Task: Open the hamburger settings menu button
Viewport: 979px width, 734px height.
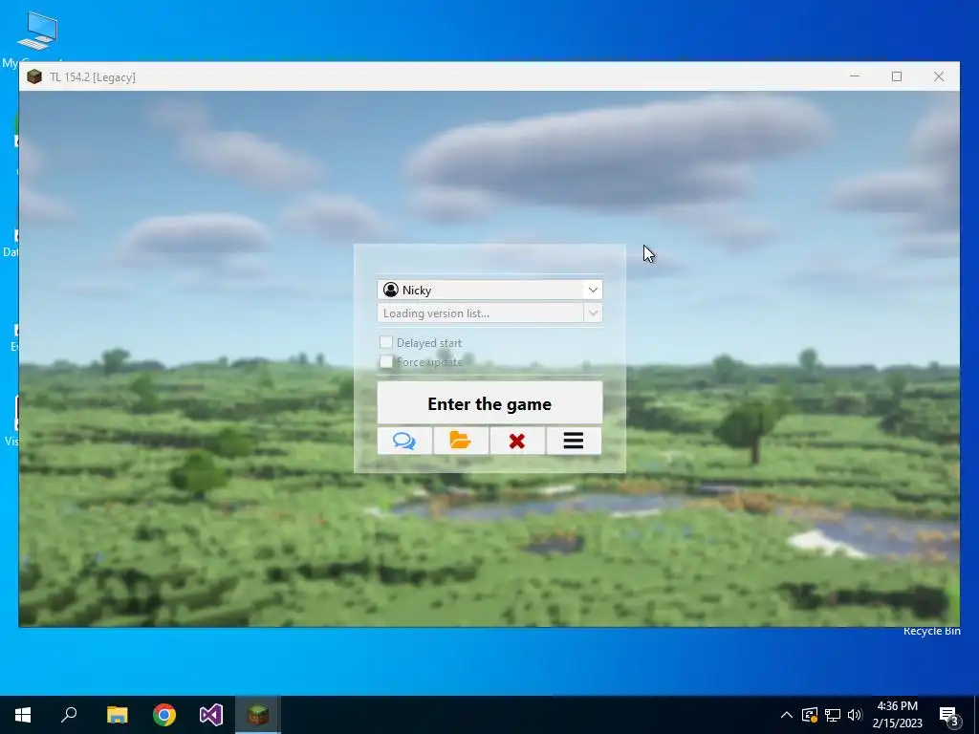Action: tap(574, 441)
